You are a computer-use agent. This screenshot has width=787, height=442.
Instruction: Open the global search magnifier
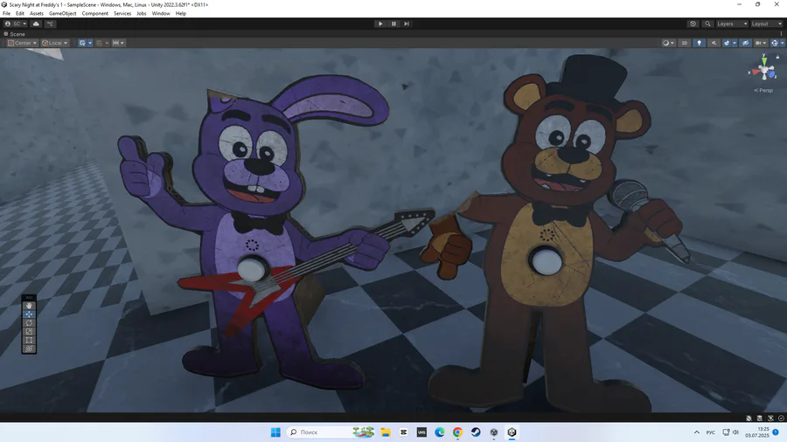tap(707, 24)
